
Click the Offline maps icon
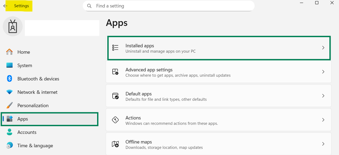(x=115, y=144)
